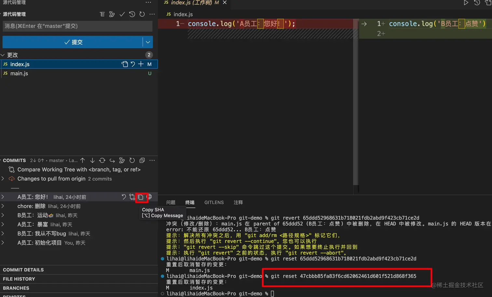492x297 pixels.
Task: Expand the 'A员工: 您好!' commit
Action: coord(3,197)
